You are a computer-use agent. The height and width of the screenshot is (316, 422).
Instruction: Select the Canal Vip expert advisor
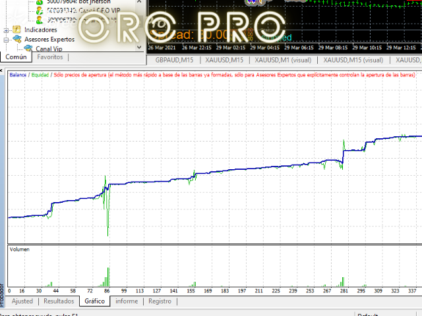(x=49, y=49)
